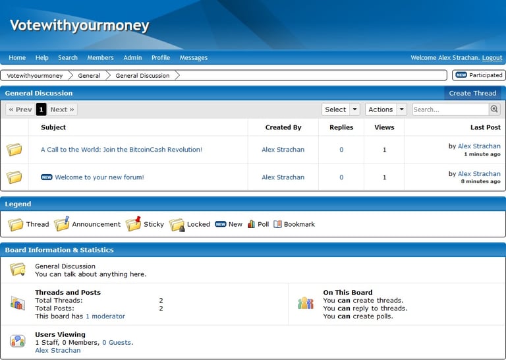
Task: Click the Last Post column header
Action: pos(486,127)
